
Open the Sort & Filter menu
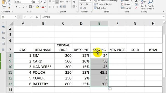143,5
